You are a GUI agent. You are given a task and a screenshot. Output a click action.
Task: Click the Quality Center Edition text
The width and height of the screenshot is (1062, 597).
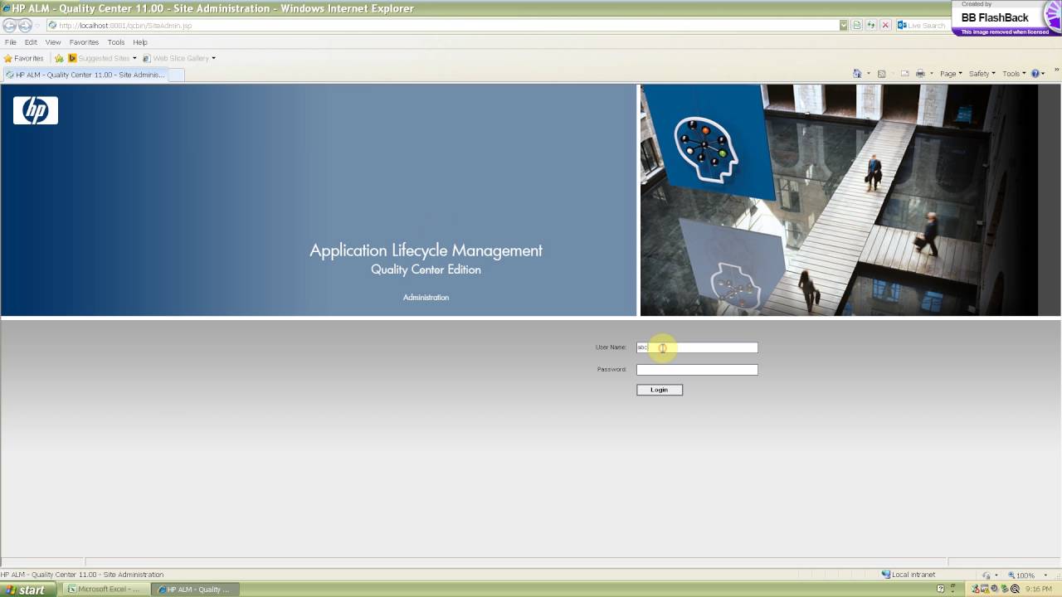(x=426, y=269)
